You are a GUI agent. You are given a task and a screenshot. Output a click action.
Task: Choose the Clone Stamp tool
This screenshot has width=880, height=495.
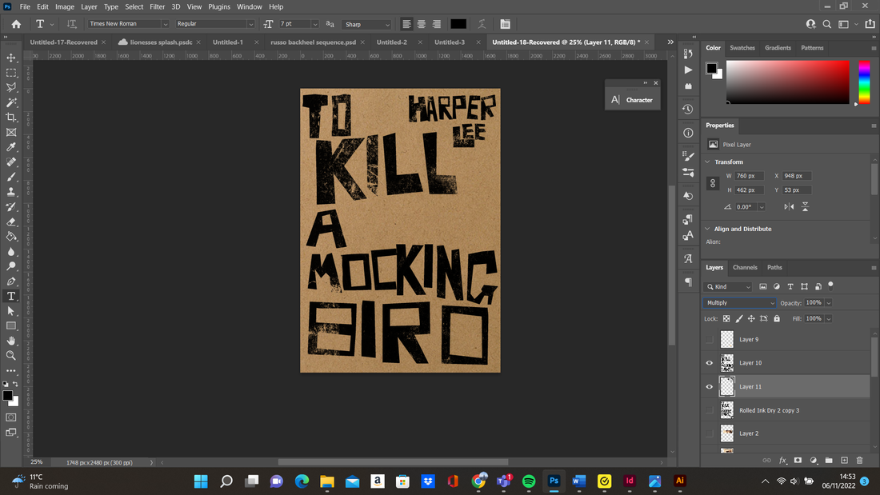pyautogui.click(x=11, y=192)
